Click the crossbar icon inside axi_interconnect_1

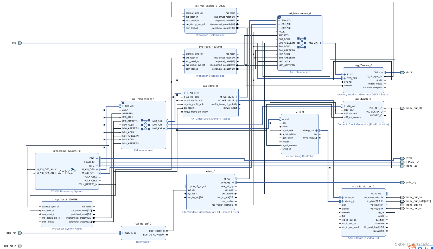tap(145, 125)
